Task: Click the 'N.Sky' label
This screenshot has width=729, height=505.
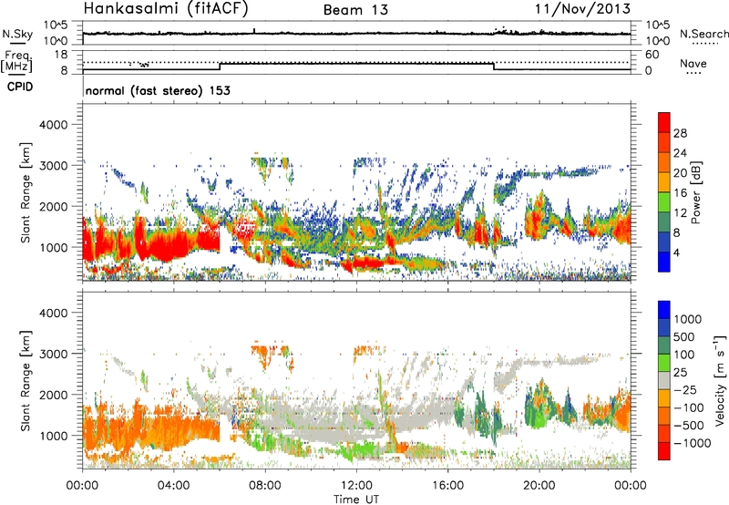Action: coord(17,34)
